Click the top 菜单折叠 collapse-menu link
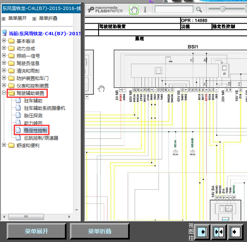 pyautogui.click(x=48, y=18)
